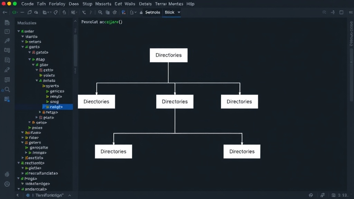This screenshot has height=199, width=354.
Task: Click the minus icon in the toolbar
Action: [x=22, y=12]
